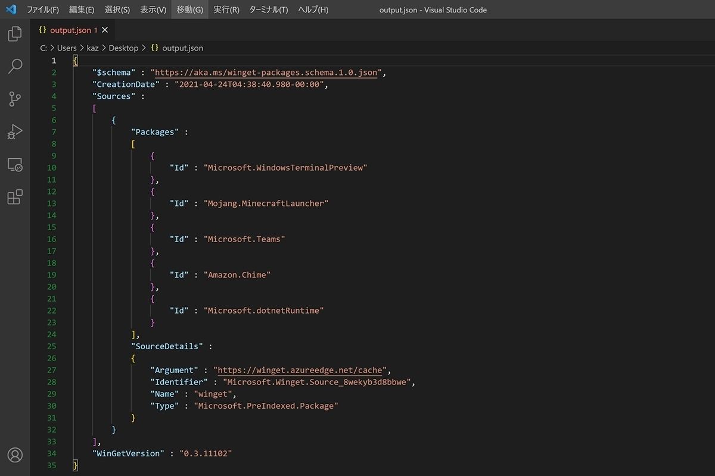Open the Extensions view
Viewport: 715px width, 476px height.
(x=15, y=197)
